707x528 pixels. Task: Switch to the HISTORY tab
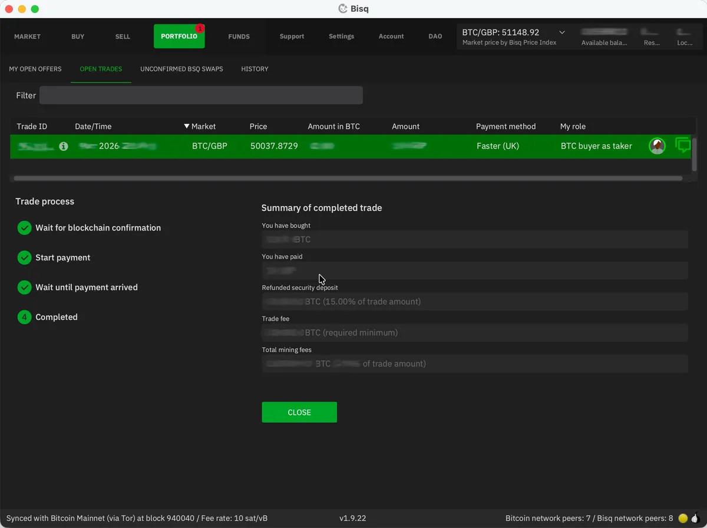tap(255, 69)
